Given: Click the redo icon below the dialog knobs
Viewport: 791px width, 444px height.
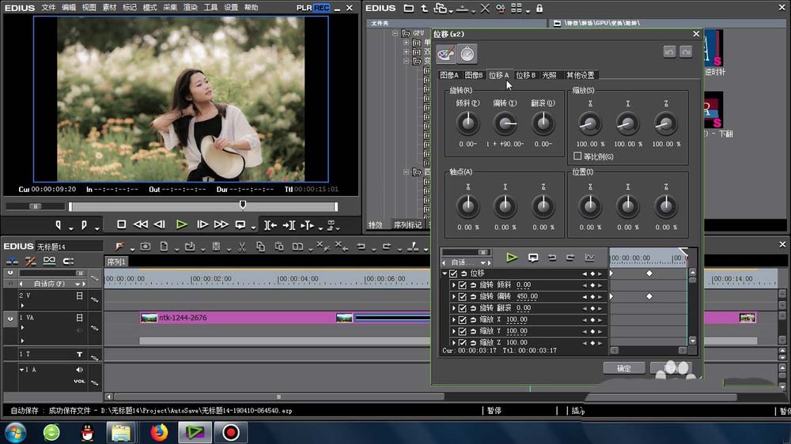Looking at the screenshot, I should (570, 258).
